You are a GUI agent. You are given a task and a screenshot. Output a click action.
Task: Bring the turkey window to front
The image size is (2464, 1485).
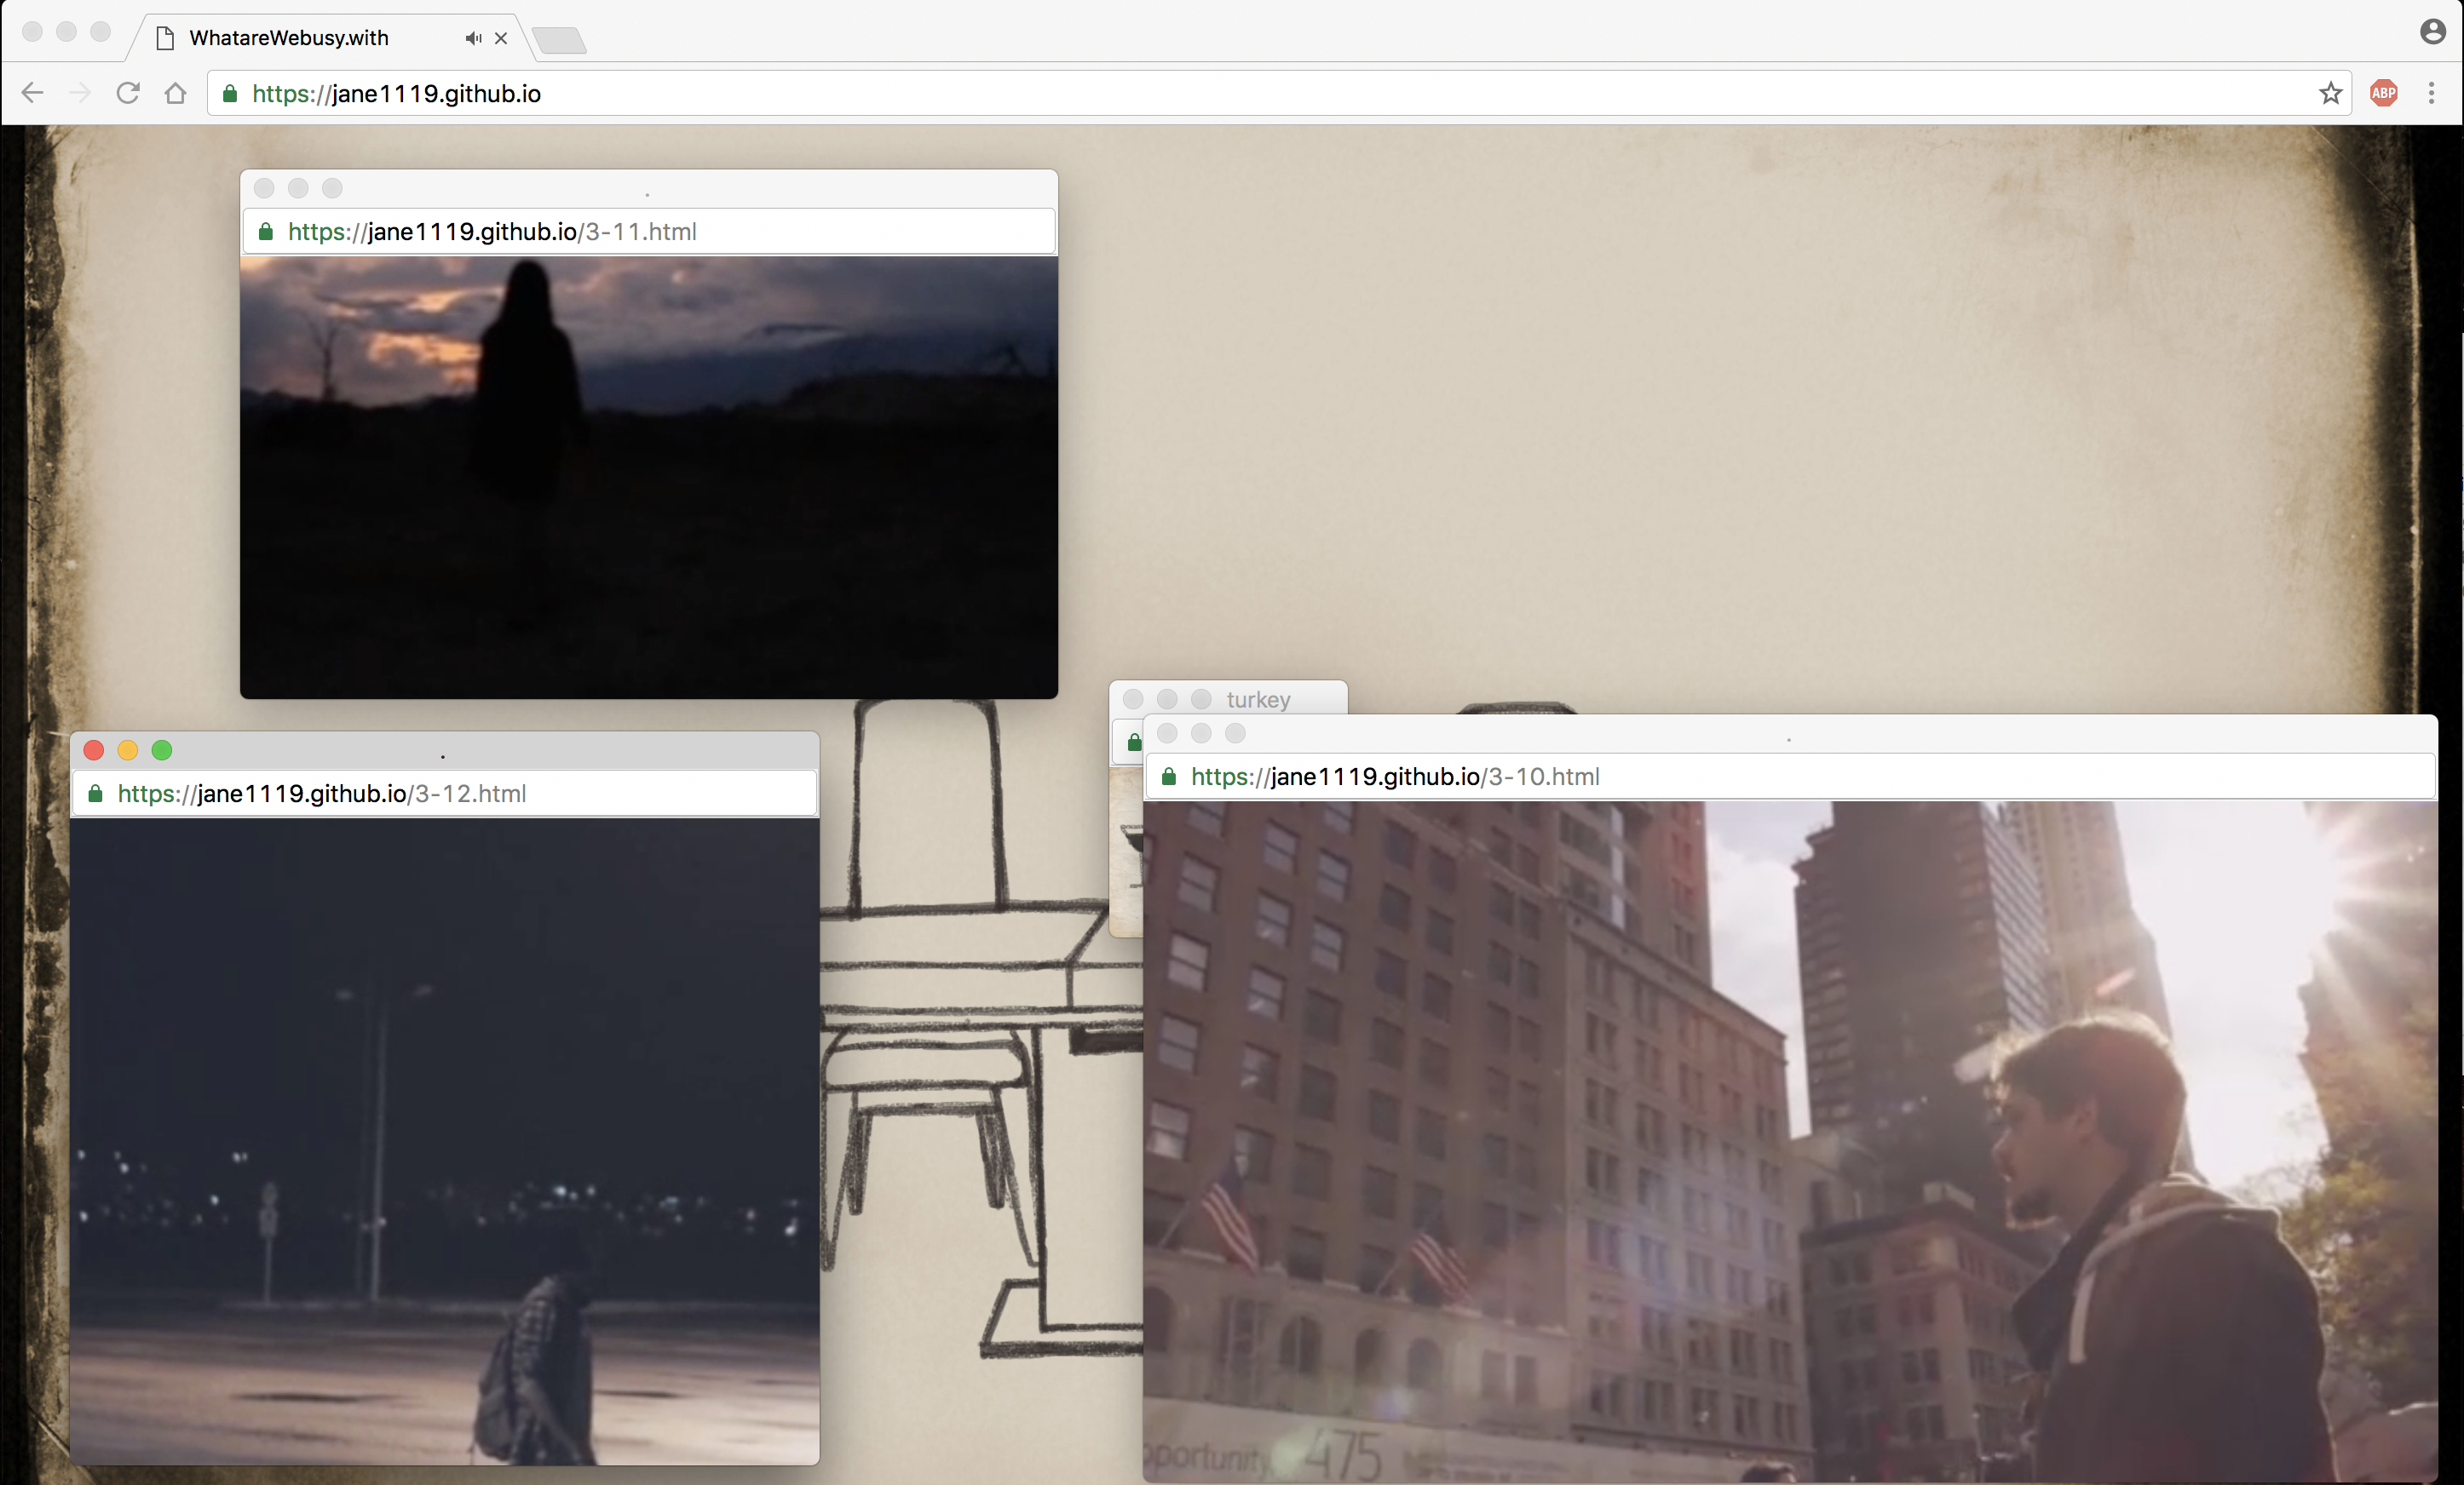(1258, 698)
